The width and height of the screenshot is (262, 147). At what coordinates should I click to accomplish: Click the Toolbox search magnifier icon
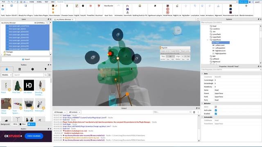tap(45, 75)
